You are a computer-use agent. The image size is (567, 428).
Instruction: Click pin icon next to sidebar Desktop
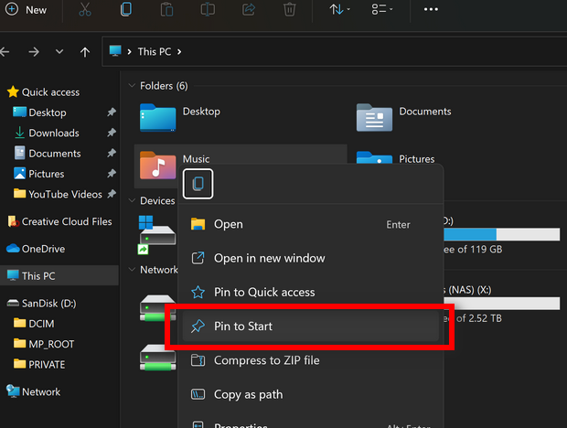(112, 112)
